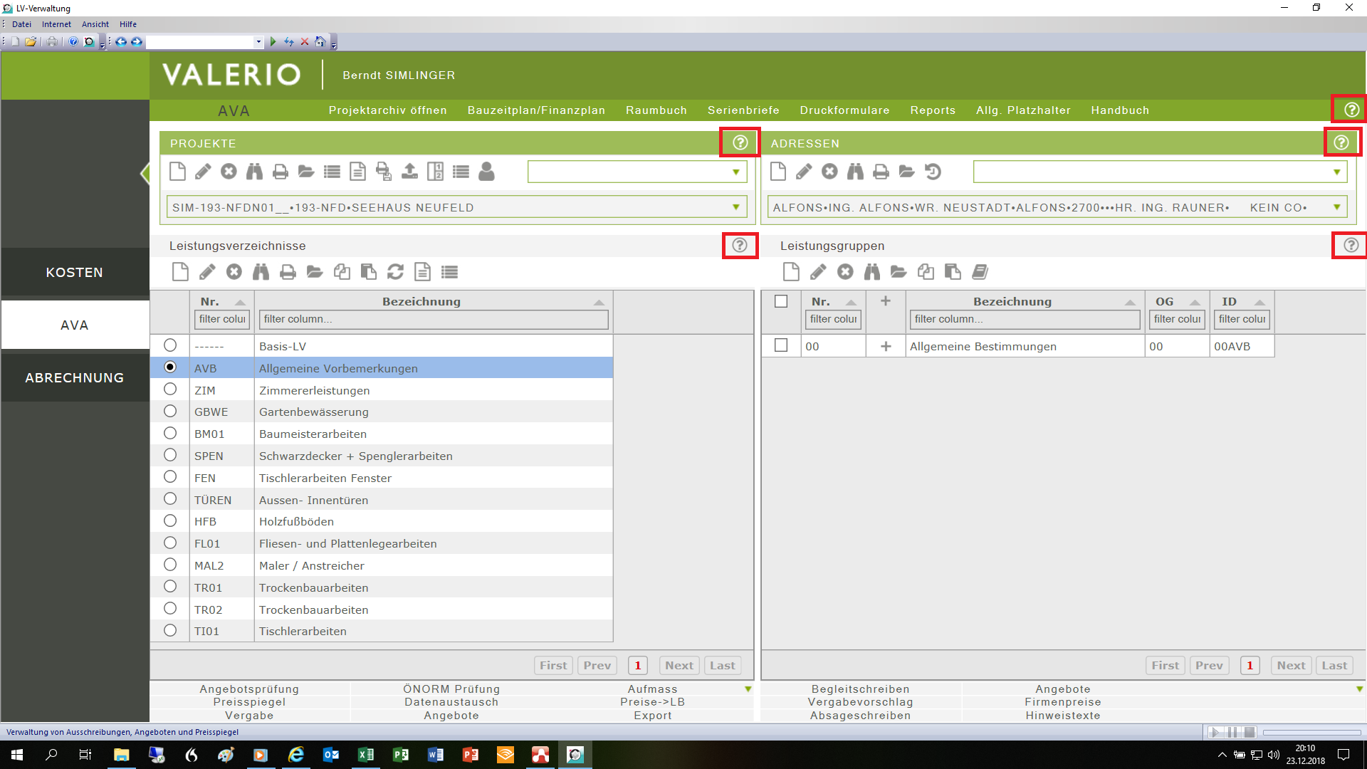
Task: Switch to the KOSTEN section tab
Action: (75, 273)
